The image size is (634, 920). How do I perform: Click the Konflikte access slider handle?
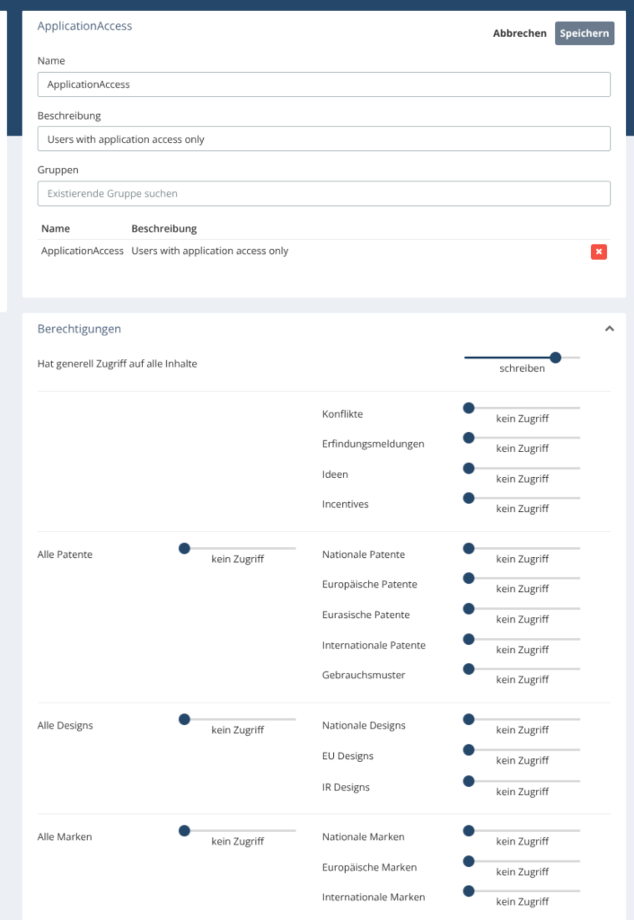tap(469, 408)
